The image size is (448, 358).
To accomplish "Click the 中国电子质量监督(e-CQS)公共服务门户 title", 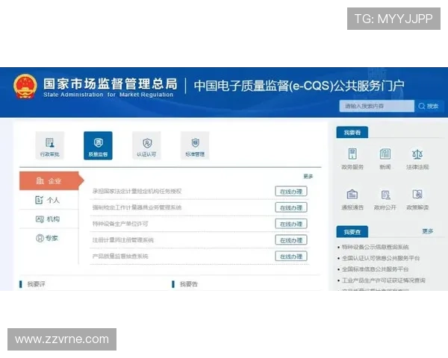I will 299,86.
